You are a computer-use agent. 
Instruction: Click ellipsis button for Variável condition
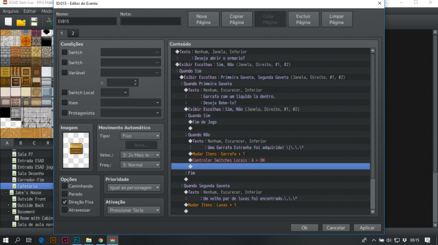[157, 73]
